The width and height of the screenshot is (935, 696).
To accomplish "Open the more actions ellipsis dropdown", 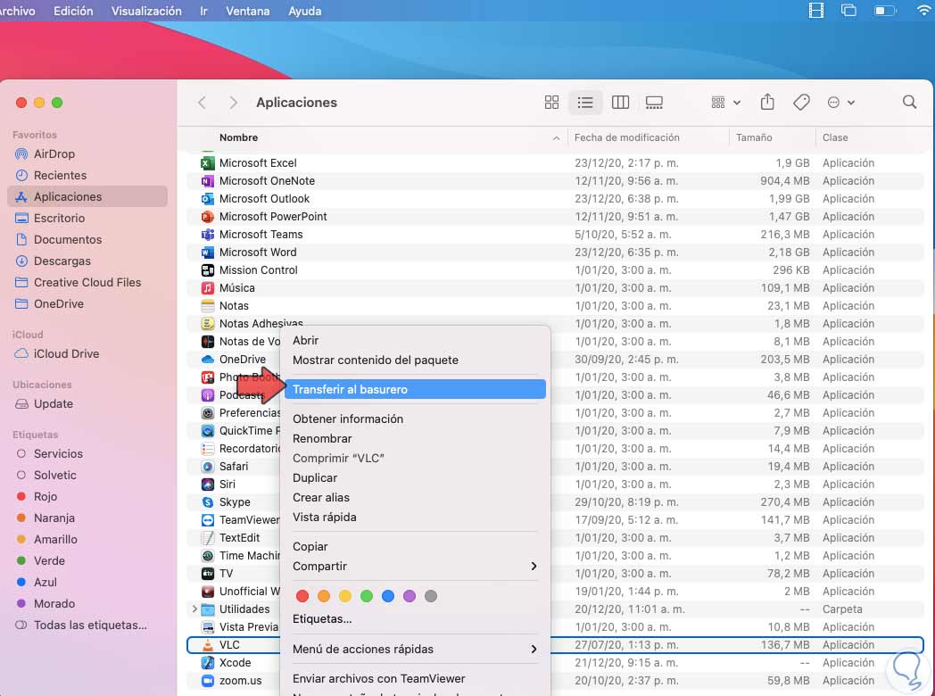I will click(841, 103).
